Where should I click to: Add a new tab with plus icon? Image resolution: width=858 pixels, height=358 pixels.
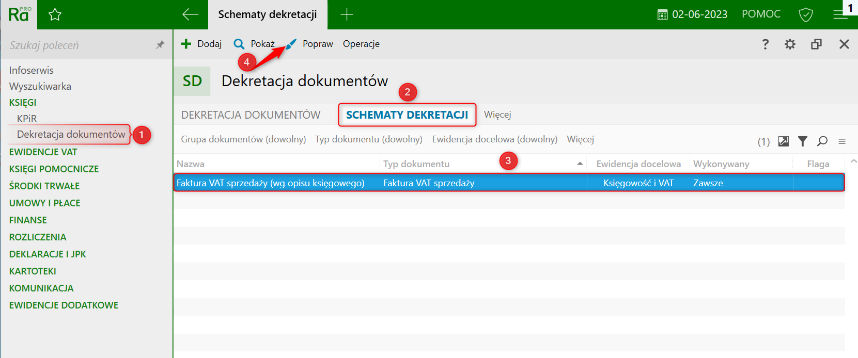click(x=347, y=14)
